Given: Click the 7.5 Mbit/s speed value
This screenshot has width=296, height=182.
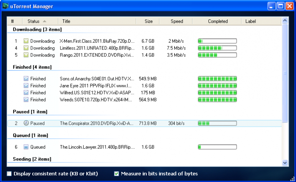Looking at the screenshot, I should pos(176,48).
